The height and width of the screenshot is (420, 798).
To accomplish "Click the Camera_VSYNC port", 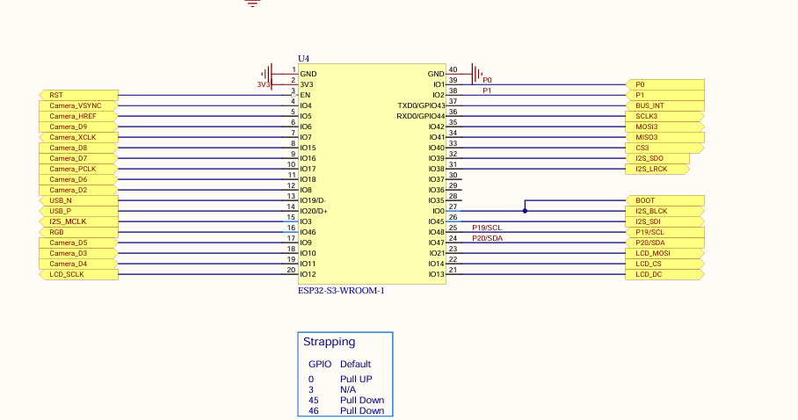I will pos(79,105).
